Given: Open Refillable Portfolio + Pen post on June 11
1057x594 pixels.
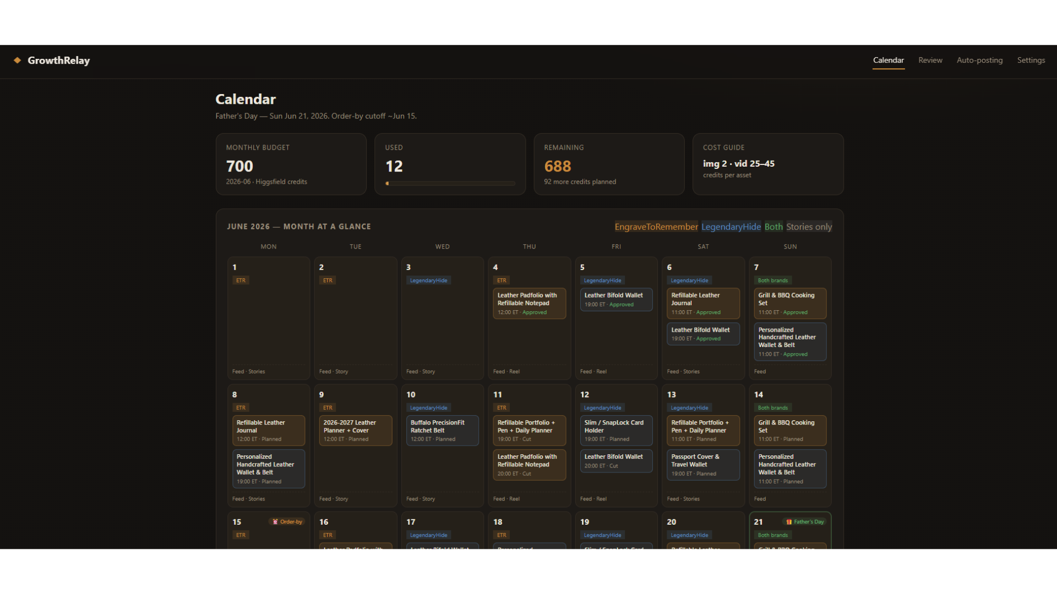Looking at the screenshot, I should 529,431.
